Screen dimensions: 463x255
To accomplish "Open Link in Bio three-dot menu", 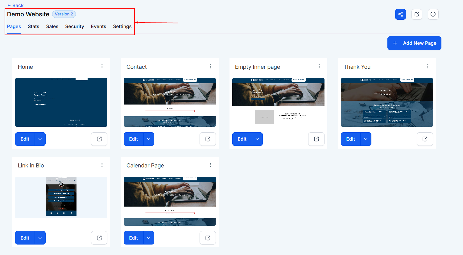I will [x=102, y=165].
